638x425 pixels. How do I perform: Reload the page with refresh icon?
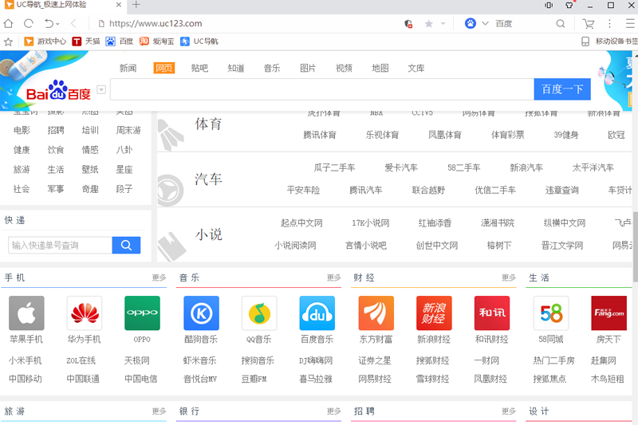(x=30, y=24)
